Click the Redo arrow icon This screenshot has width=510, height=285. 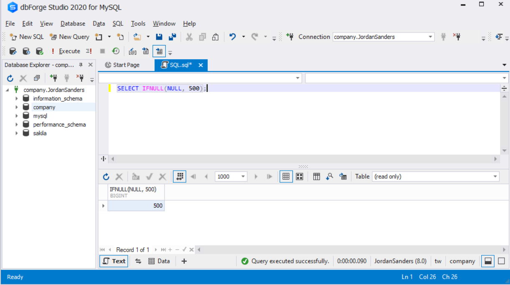254,37
